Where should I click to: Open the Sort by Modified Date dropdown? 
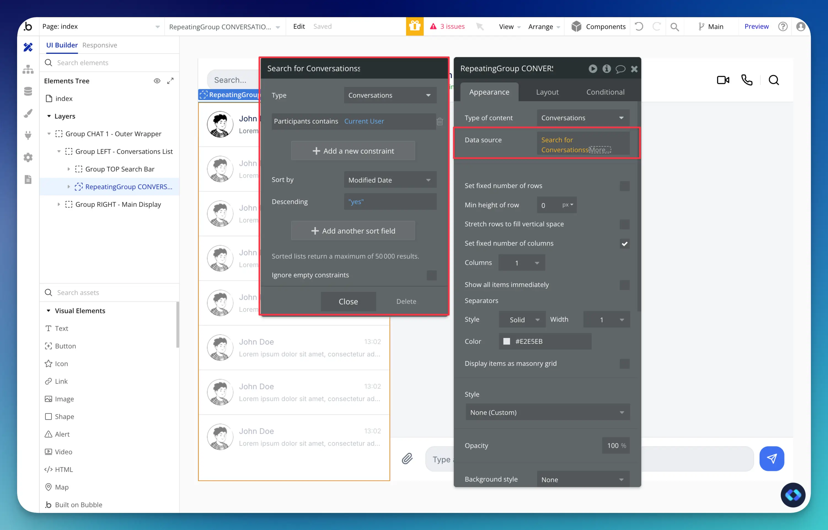[390, 180]
